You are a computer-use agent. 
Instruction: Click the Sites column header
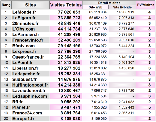[x=30, y=5]
